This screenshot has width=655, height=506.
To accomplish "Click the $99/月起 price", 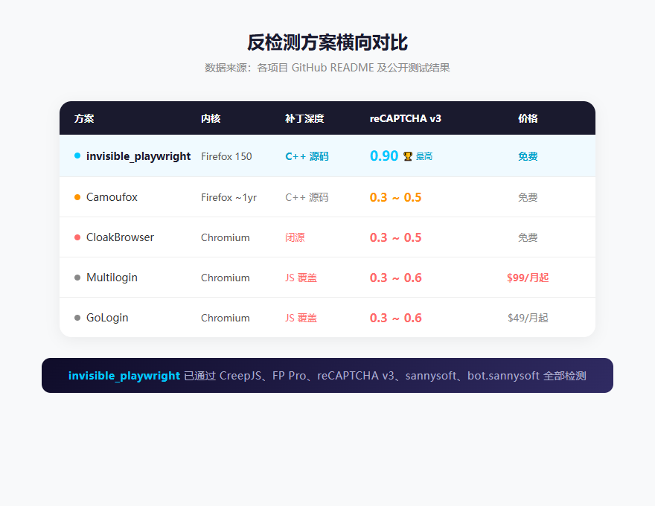I will pyautogui.click(x=528, y=278).
